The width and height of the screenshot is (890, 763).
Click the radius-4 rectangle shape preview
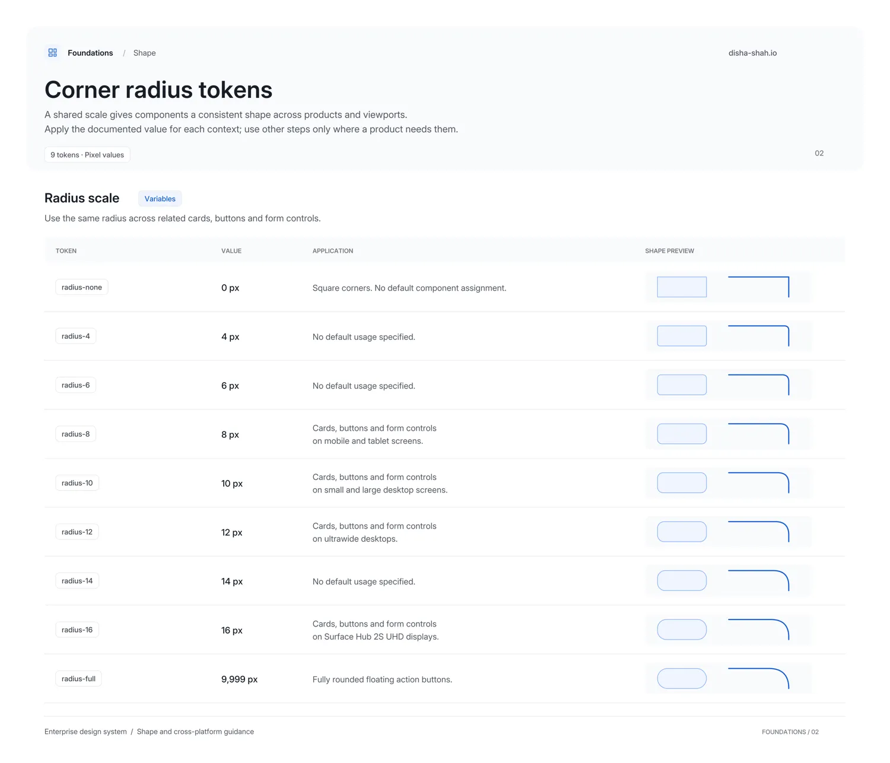[682, 336]
